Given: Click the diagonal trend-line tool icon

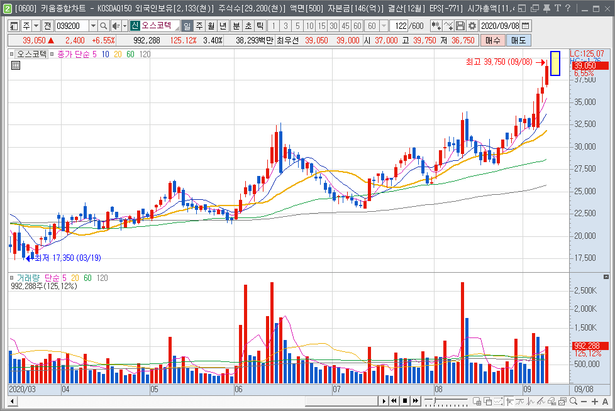Looking at the screenshot, I should click(x=541, y=401).
